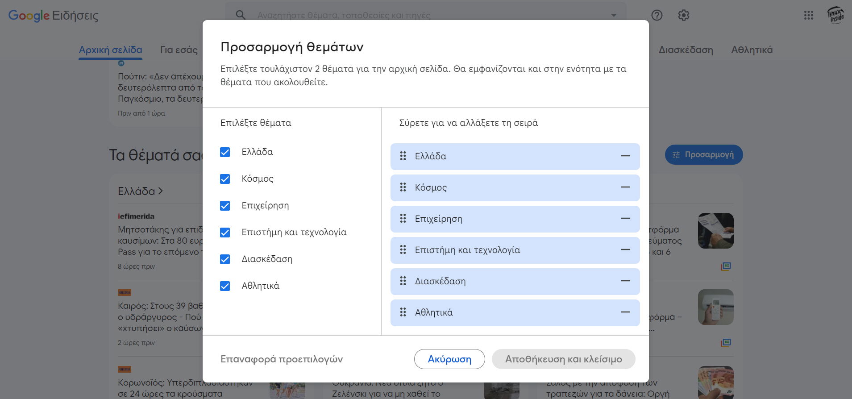852x399 pixels.
Task: Uncheck the Αθλητικά checkbox
Action: [225, 286]
